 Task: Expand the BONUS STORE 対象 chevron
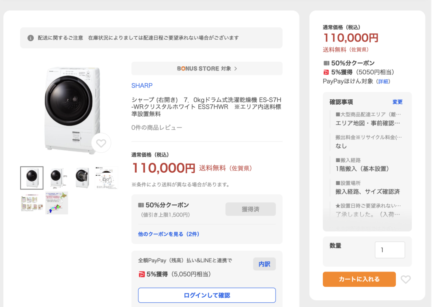pos(235,68)
